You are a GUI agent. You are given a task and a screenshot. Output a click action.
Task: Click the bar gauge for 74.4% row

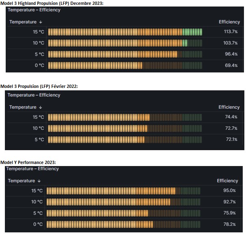[125, 117]
